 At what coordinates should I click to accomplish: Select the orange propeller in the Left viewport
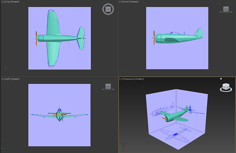coord(60,115)
